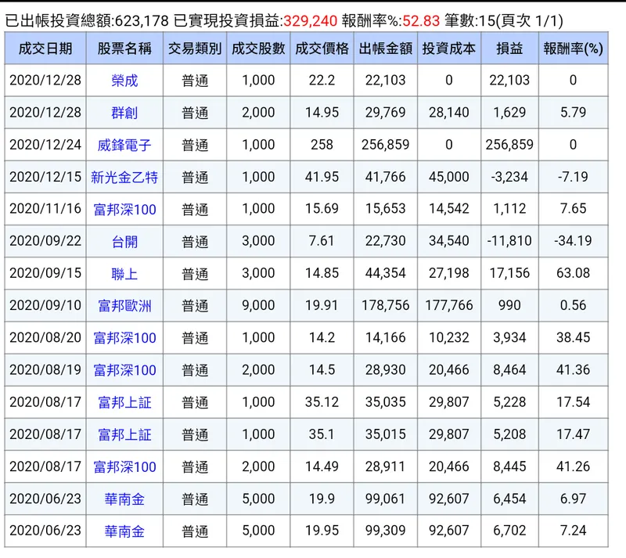Select the overall return rate 52.83

[x=421, y=20]
